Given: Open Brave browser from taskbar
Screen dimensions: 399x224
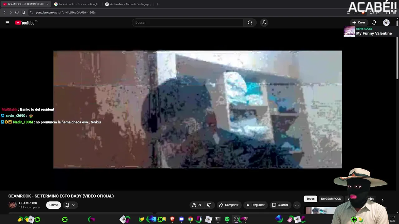Looking at the screenshot, I should [x=172, y=219].
